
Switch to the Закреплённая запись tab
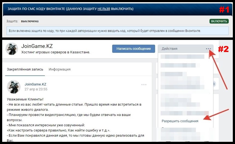point(25,69)
